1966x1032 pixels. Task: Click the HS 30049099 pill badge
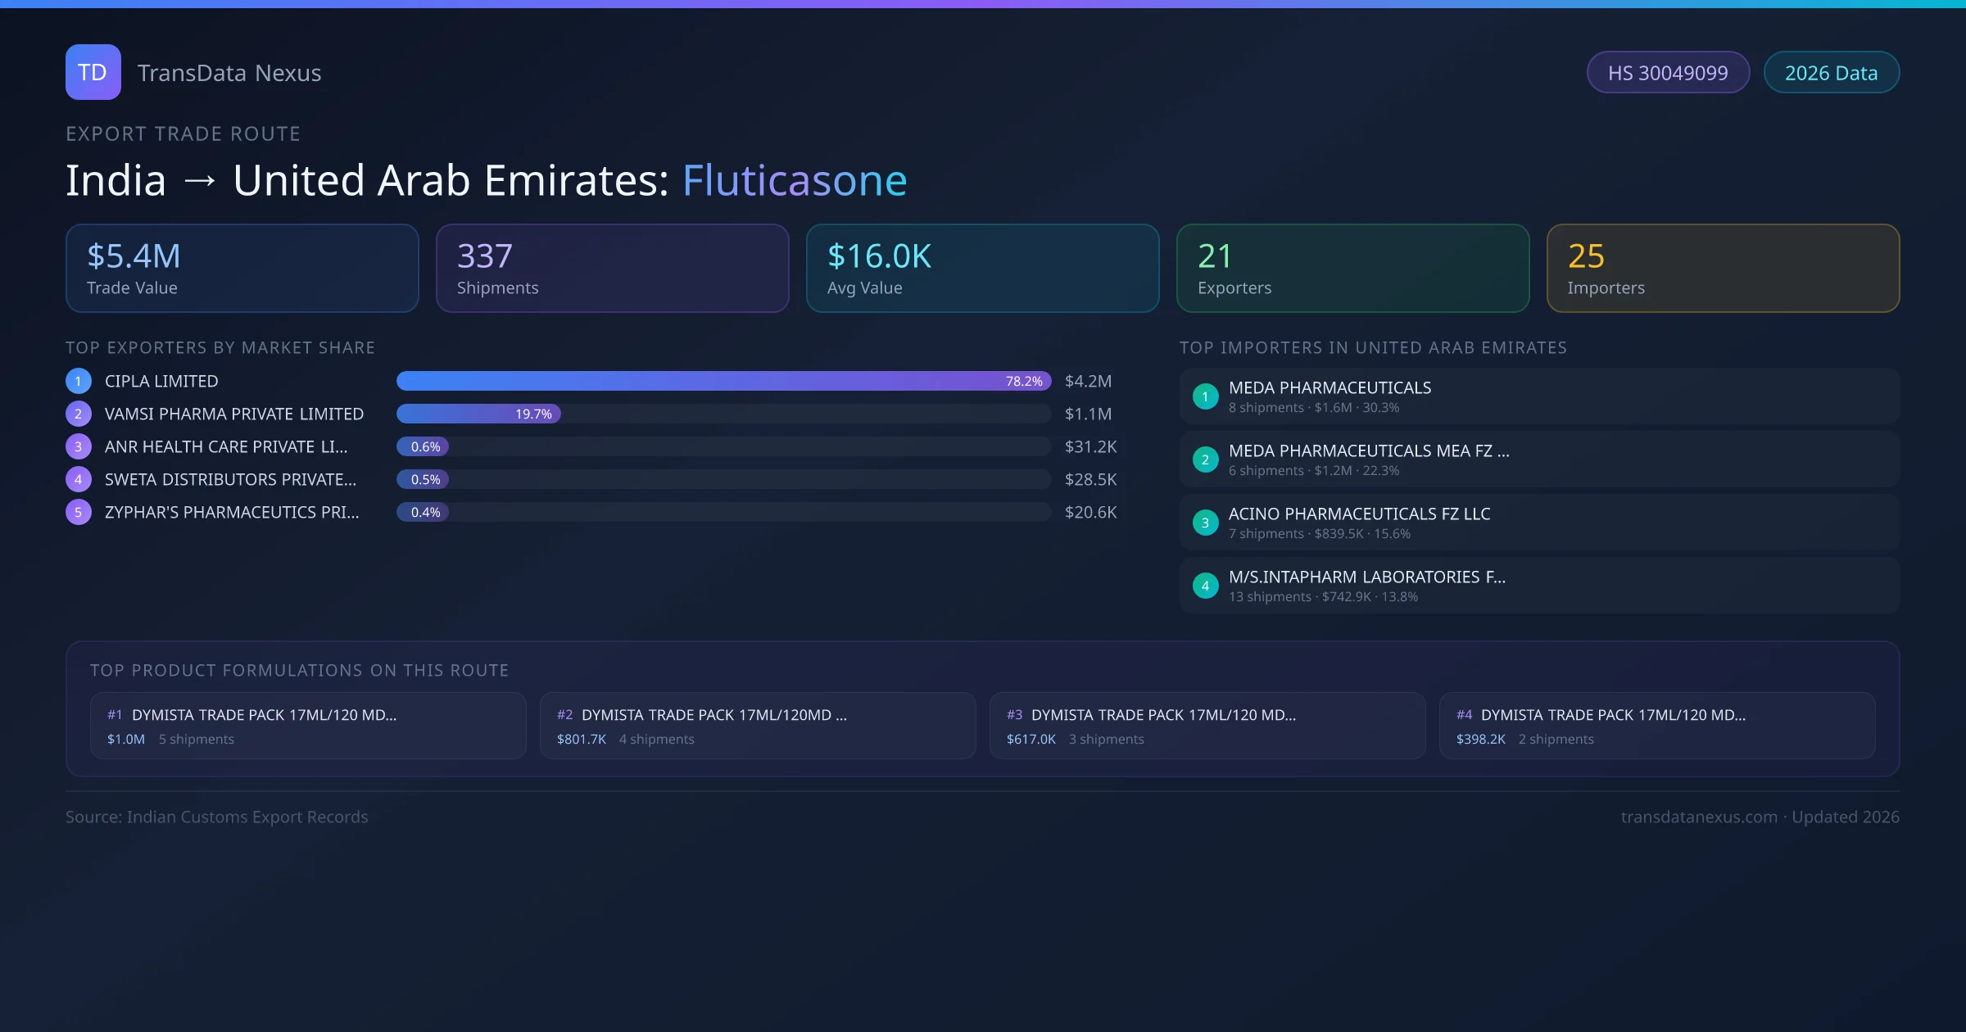click(1668, 73)
